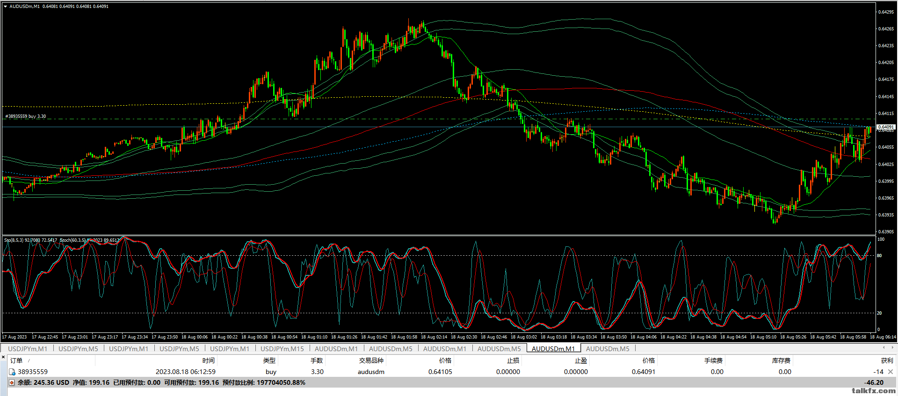Click the 80 level label on stochastic scale
Viewport: 898px width, 396px height.
click(879, 255)
